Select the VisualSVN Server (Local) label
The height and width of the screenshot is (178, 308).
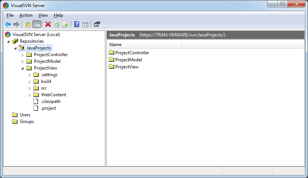(36, 35)
